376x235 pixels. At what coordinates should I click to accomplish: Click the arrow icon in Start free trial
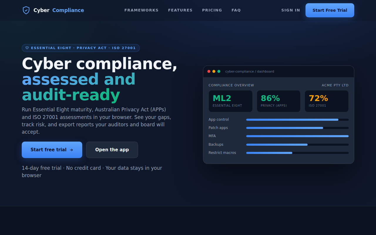71,150
